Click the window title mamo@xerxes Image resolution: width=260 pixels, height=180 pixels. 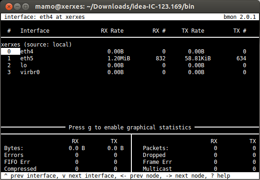pos(115,7)
